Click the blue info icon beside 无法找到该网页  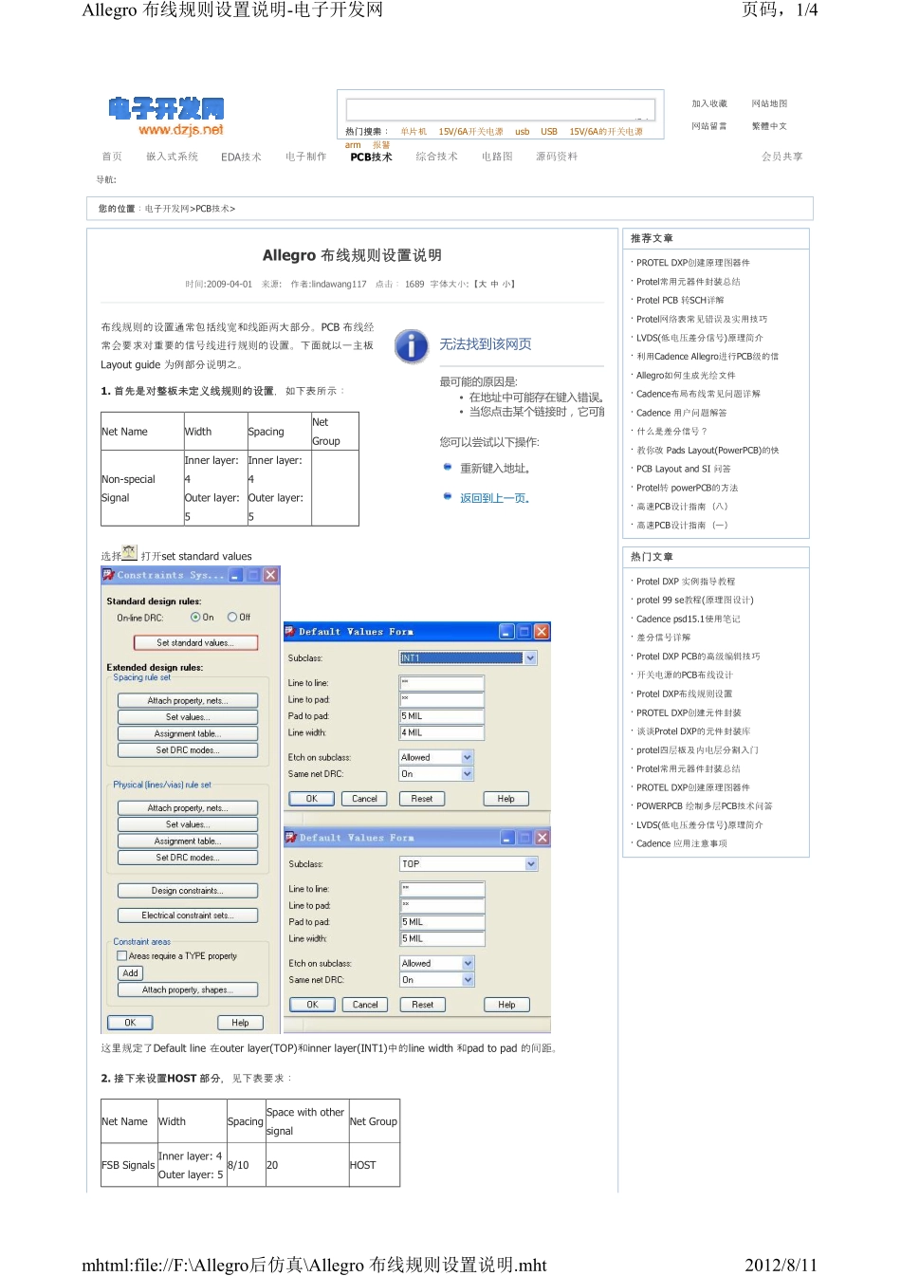pyautogui.click(x=411, y=346)
